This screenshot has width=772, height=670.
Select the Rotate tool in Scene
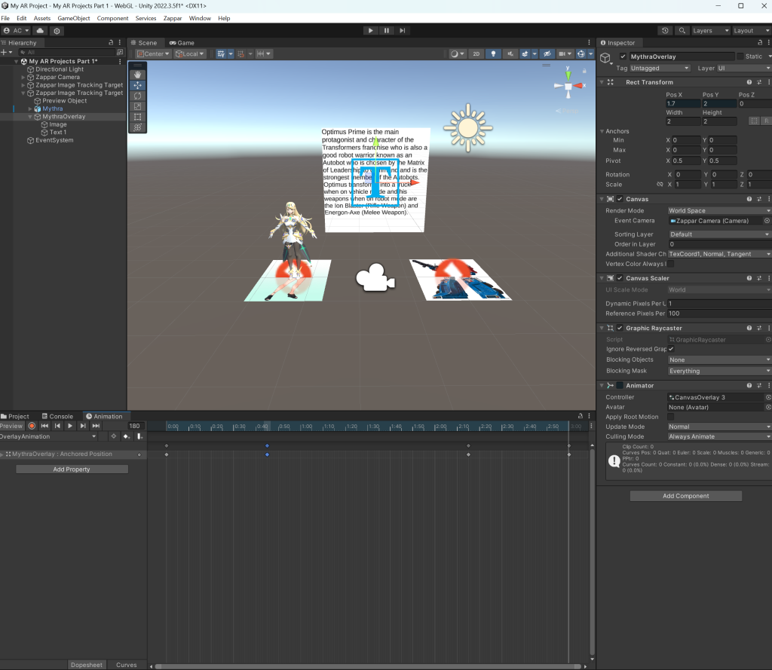pos(137,96)
